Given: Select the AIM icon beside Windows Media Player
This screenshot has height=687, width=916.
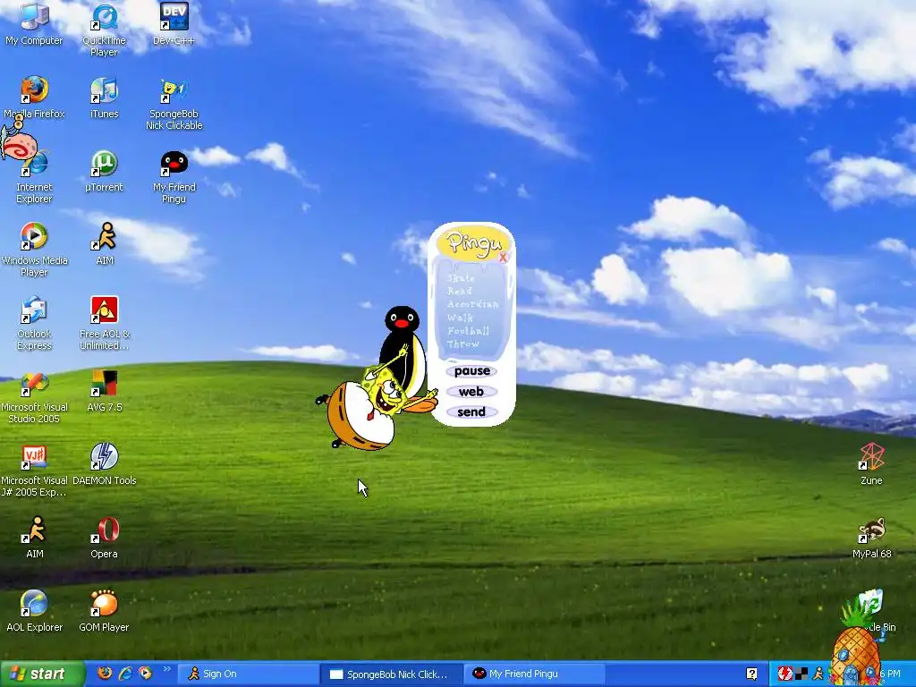Looking at the screenshot, I should pos(105,243).
